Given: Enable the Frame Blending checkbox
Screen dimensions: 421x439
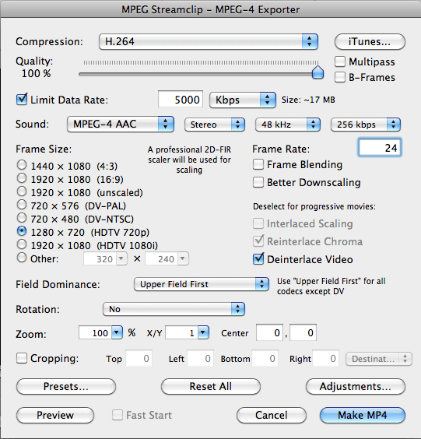Looking at the screenshot, I should (x=258, y=164).
